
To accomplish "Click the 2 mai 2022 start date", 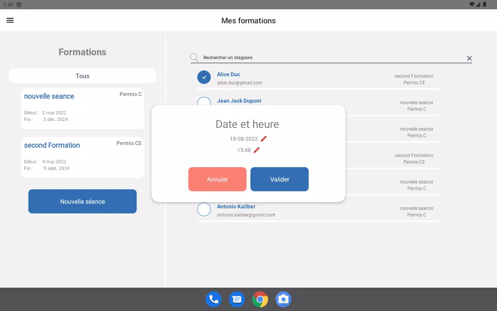I will 54,113.
